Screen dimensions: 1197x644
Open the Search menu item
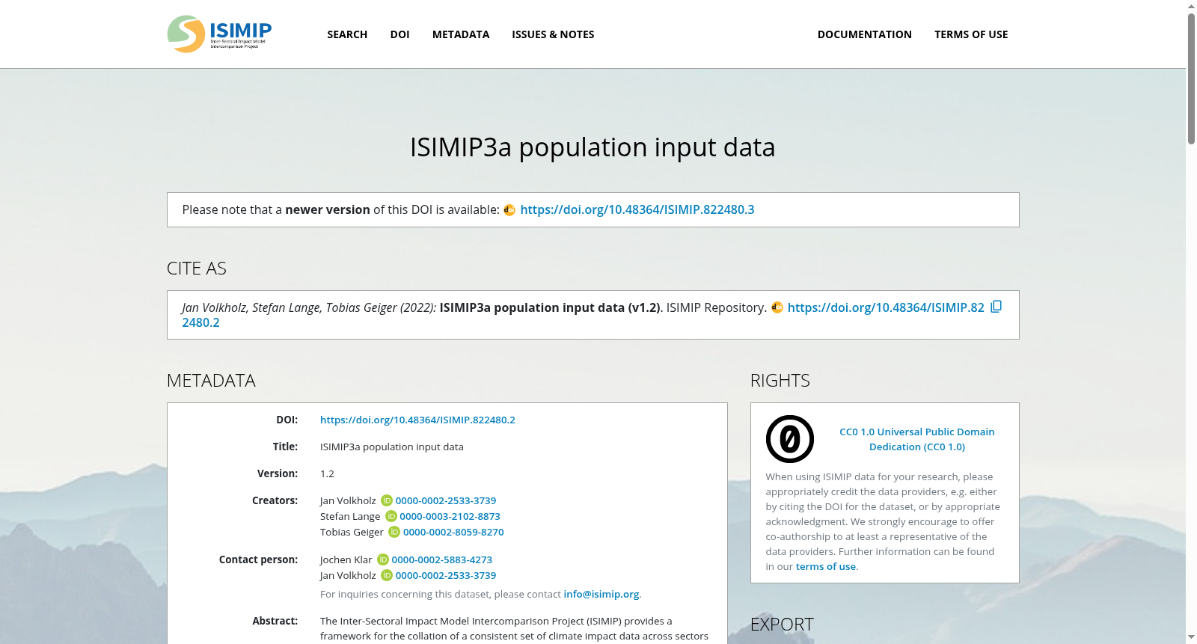[347, 34]
